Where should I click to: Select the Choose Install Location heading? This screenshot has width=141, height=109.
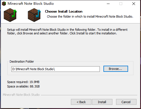coord(64,11)
